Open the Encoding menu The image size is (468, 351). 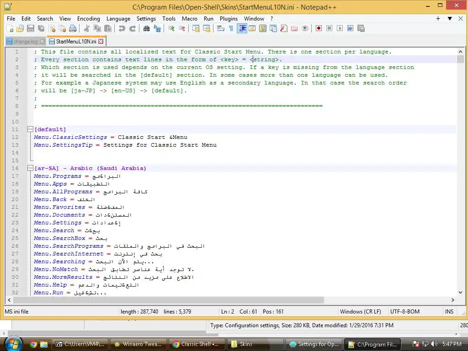coord(89,18)
